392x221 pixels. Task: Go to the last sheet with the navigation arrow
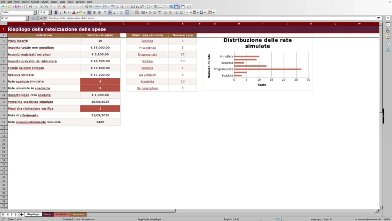(16, 214)
